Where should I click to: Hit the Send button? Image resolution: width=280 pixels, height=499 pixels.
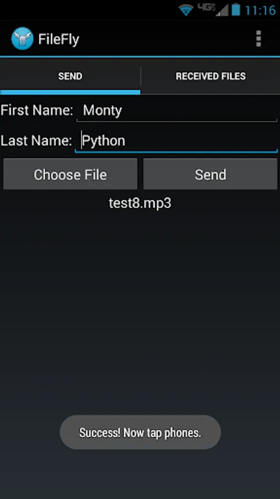coord(210,174)
